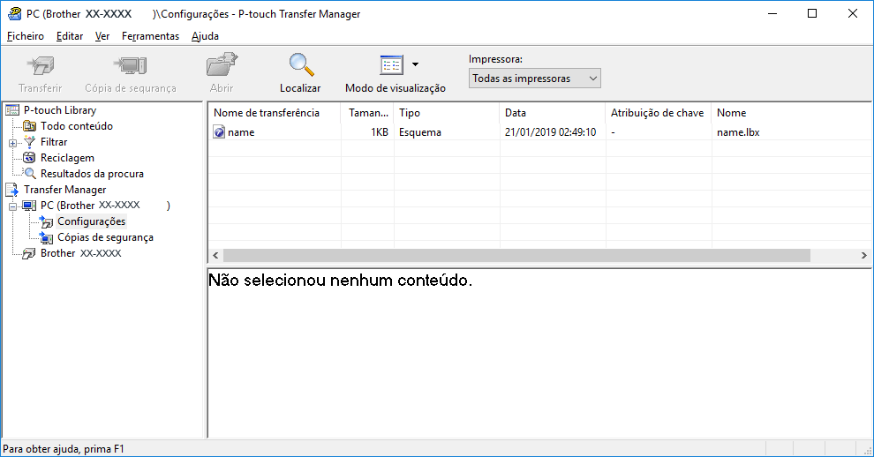The height and width of the screenshot is (457, 874).
Task: Sort by Nome de transferência column
Action: click(274, 113)
